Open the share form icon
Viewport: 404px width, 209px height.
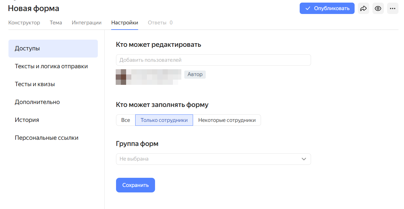(363, 8)
